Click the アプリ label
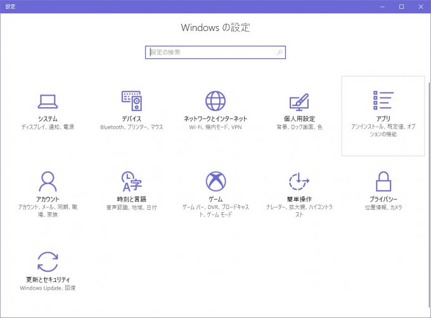The width and height of the screenshot is (431, 318). click(383, 118)
